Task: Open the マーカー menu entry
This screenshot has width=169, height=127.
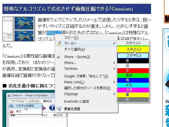Action: 86,43
